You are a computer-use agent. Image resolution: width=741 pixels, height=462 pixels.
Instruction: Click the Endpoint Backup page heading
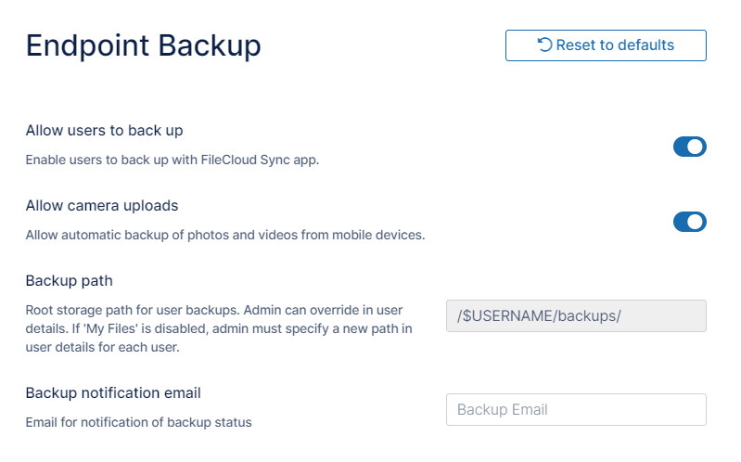coord(144,45)
